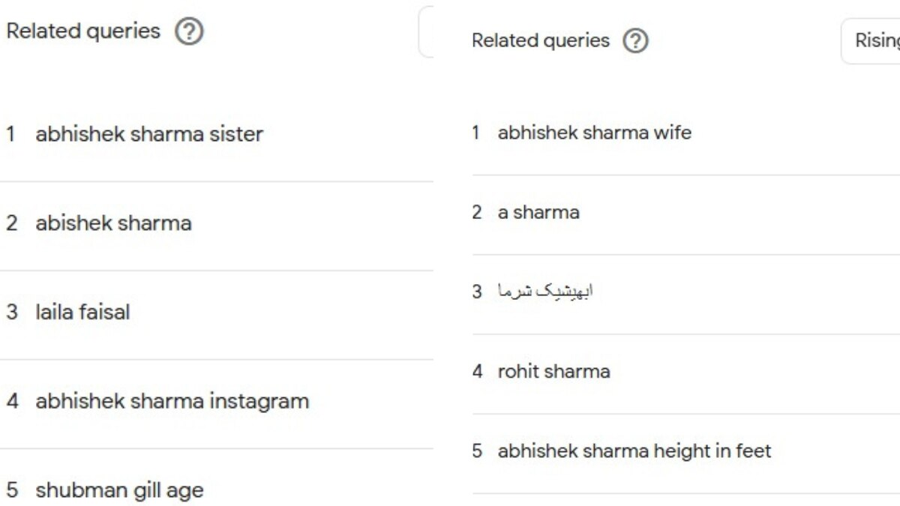Click 'abhishek sharma height in feet' query
This screenshot has width=900, height=506.
[x=634, y=451]
